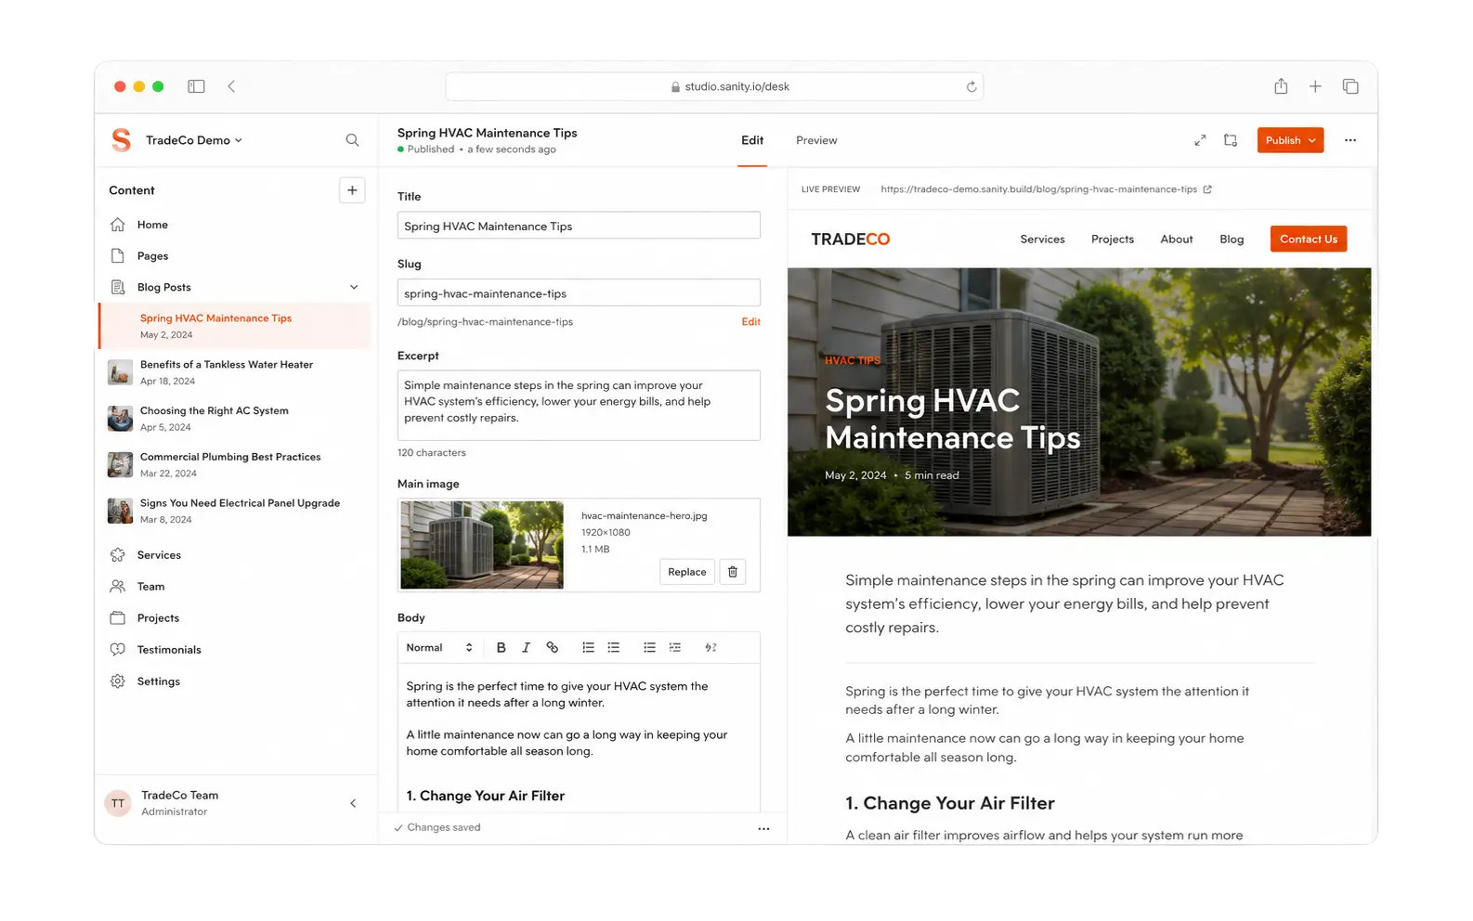1473x921 pixels.
Task: Click the '120 characters' count text
Action: tap(432, 453)
